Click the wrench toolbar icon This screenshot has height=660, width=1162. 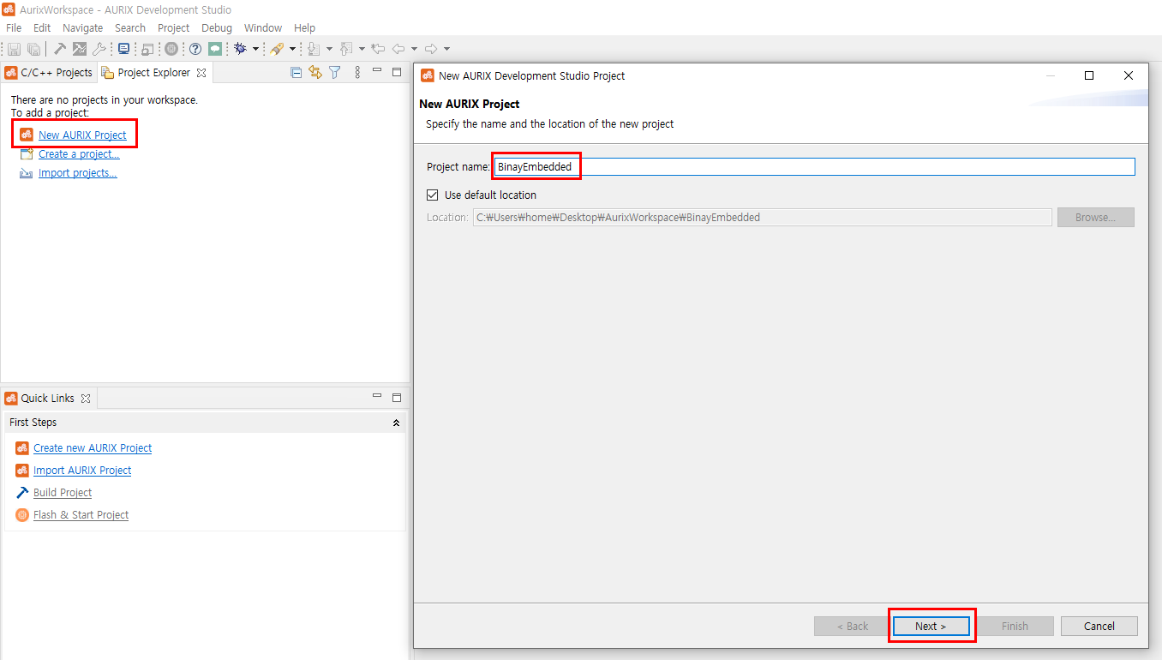point(99,49)
